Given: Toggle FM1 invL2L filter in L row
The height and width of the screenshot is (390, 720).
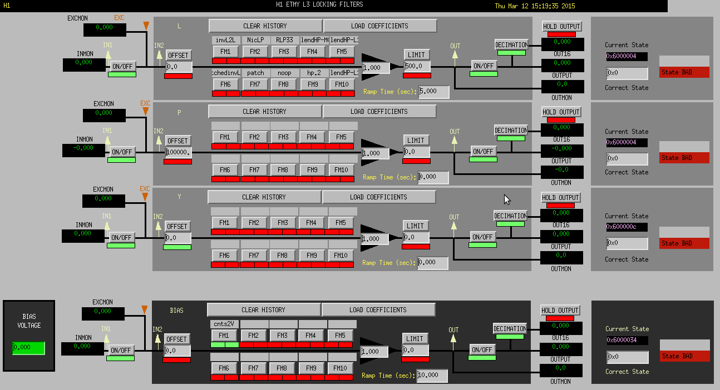Looking at the screenshot, I should (226, 52).
